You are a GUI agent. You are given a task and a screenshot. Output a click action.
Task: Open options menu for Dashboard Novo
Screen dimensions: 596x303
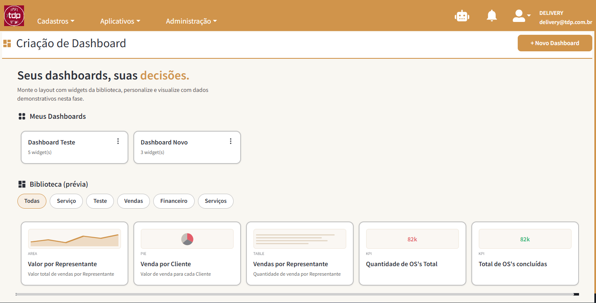tap(231, 141)
